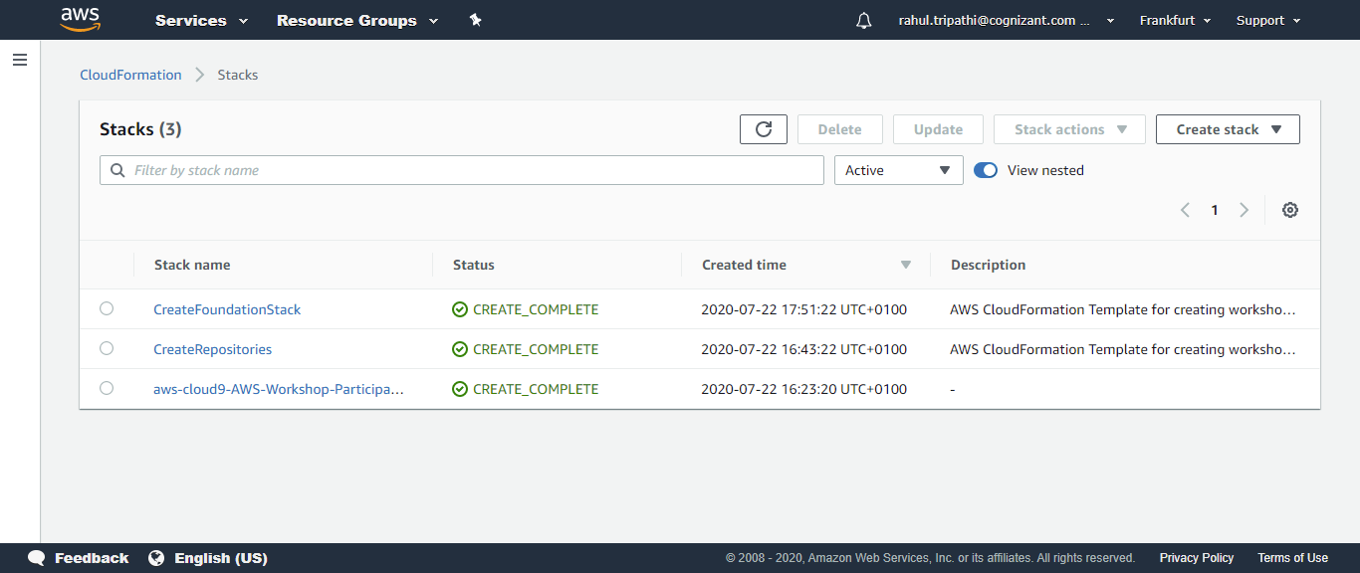Click the Update button

click(x=938, y=129)
